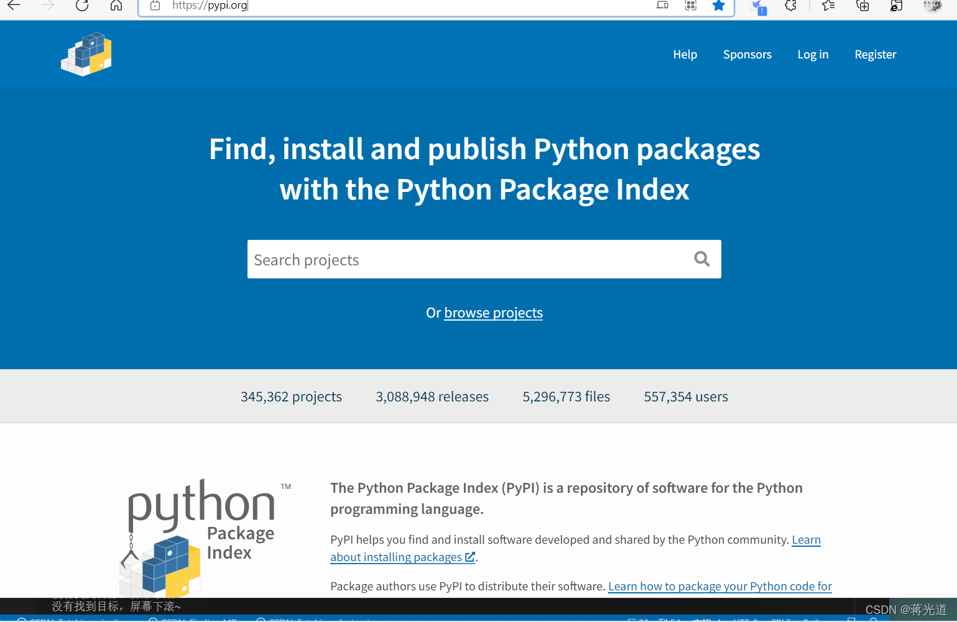Click the browser back arrow
The height and width of the screenshot is (622, 957).
point(14,6)
